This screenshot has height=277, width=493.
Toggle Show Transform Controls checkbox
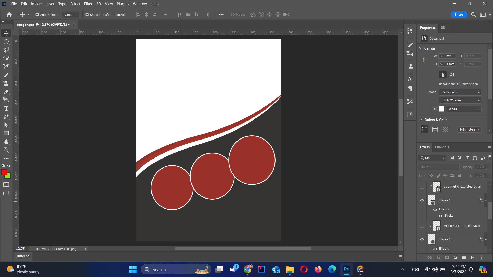87,15
